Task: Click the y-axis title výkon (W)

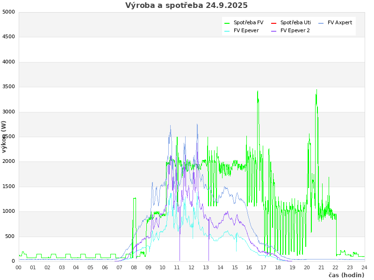Action: pos(4,136)
